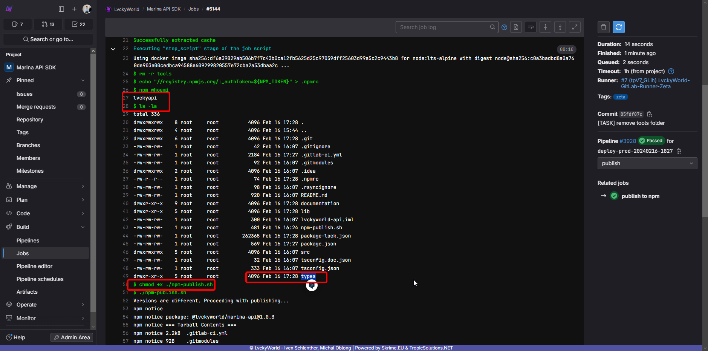The image size is (708, 351).
Task: Click the Admin Area button
Action: (x=72, y=337)
